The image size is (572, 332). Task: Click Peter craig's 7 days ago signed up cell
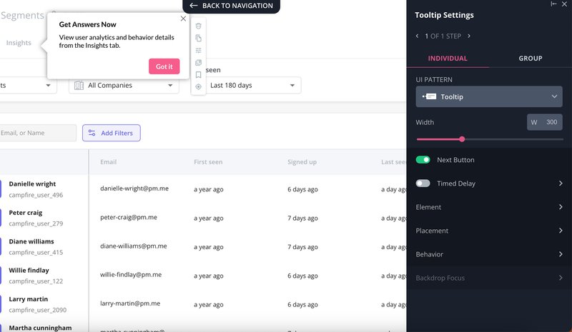pos(302,218)
